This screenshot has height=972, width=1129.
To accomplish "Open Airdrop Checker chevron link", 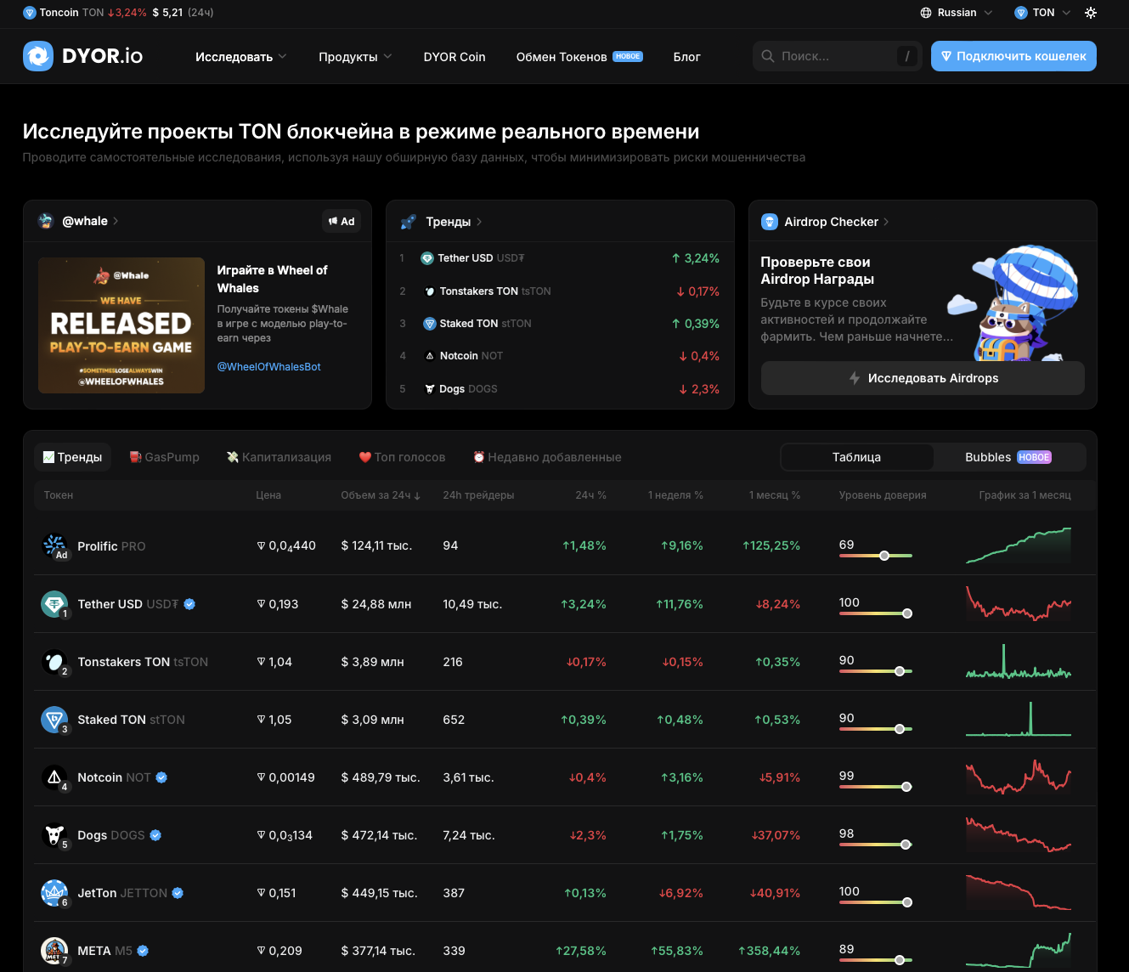I will click(x=886, y=222).
